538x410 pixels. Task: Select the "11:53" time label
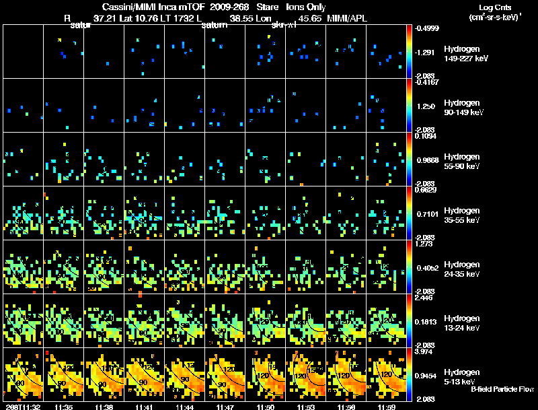306,407
